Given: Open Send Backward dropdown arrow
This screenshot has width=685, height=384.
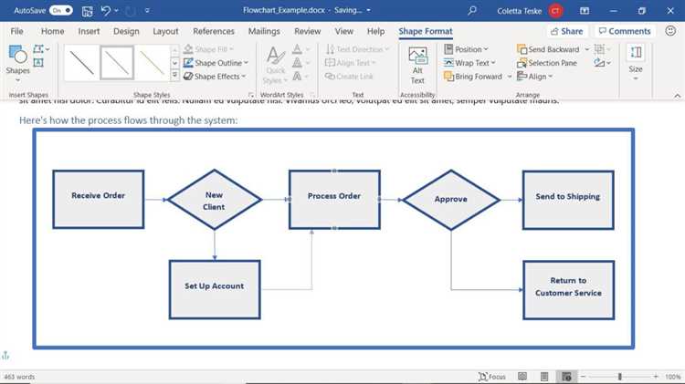Looking at the screenshot, I should [586, 49].
